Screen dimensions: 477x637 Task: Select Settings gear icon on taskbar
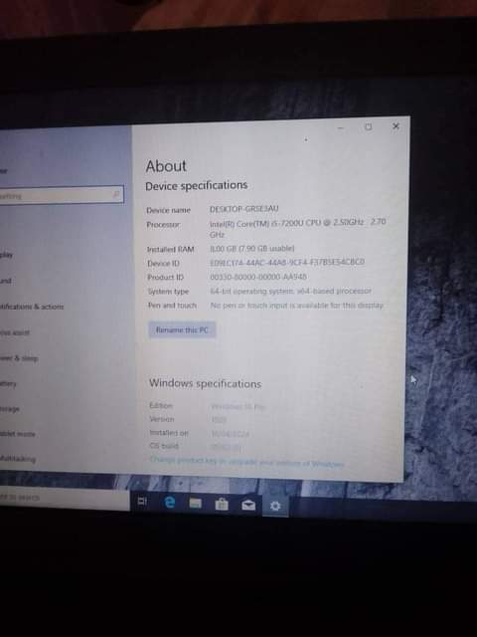tap(275, 506)
